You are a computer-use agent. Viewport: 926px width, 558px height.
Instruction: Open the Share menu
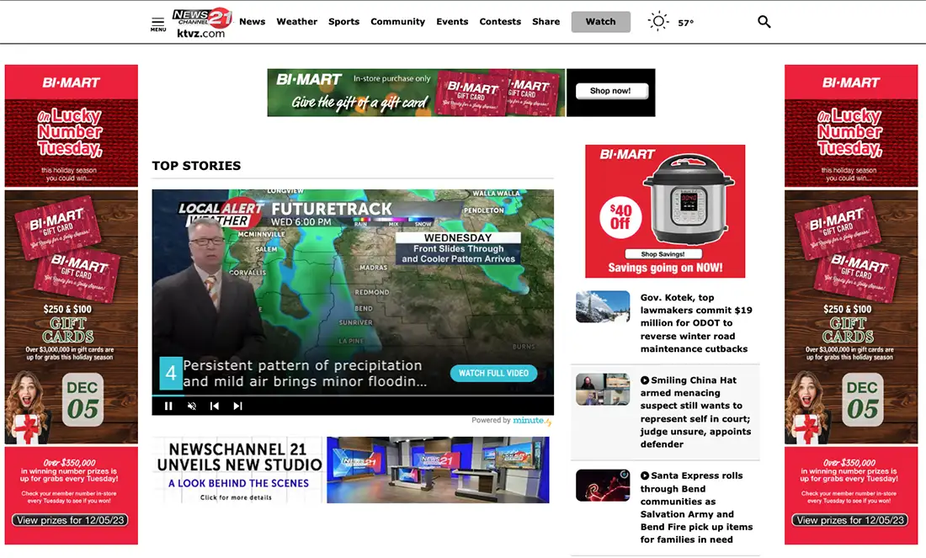click(545, 21)
